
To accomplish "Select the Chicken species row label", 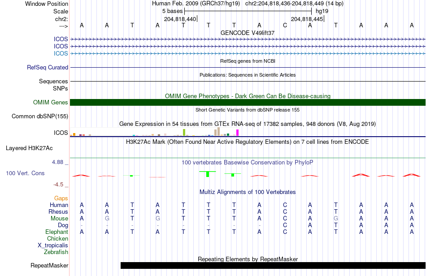I will pos(57,238).
